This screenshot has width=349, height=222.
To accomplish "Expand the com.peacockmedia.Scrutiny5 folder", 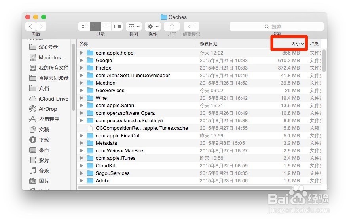I will pyautogui.click(x=82, y=120).
